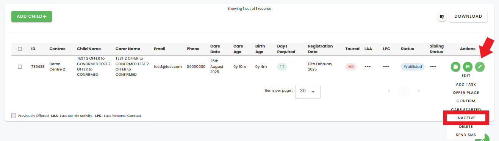
Task: Click the Waitlisted status badge
Action: point(413,67)
